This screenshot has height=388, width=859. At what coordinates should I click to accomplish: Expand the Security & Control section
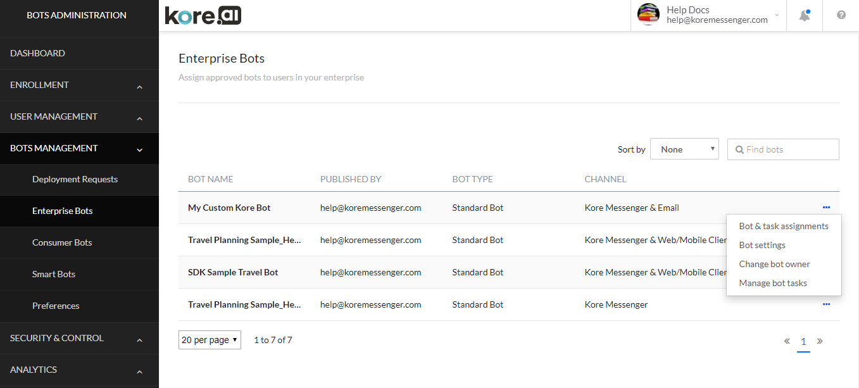click(139, 339)
